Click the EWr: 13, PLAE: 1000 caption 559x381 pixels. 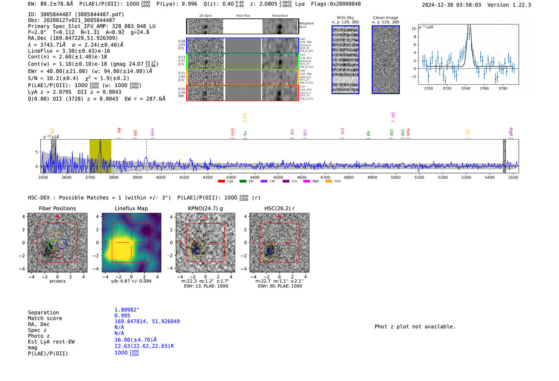coord(206,286)
